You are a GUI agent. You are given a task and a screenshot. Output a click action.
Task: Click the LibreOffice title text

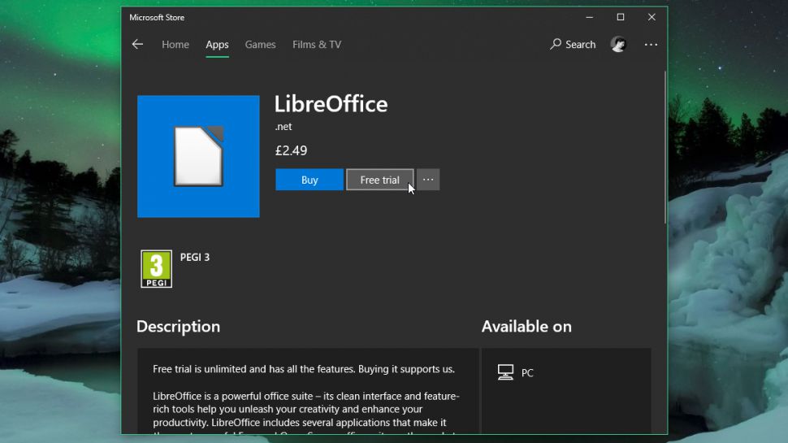pos(331,104)
